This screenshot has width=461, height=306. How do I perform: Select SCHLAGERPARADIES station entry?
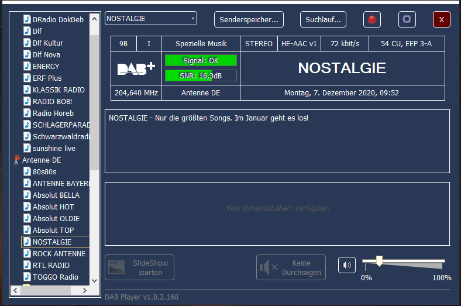(61, 125)
